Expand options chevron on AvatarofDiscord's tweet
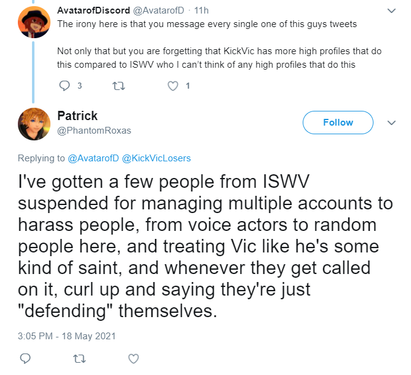The image size is (411, 375). click(x=391, y=10)
